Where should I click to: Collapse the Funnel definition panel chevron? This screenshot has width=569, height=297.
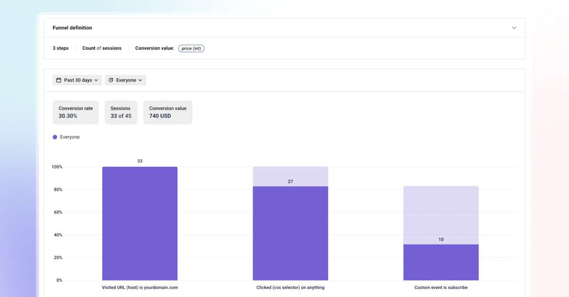[x=514, y=28]
